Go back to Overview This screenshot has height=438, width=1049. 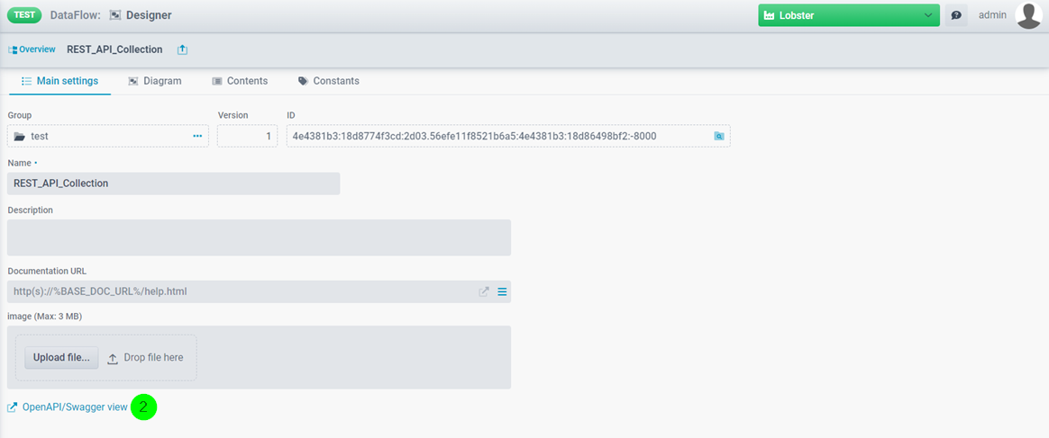pos(32,49)
